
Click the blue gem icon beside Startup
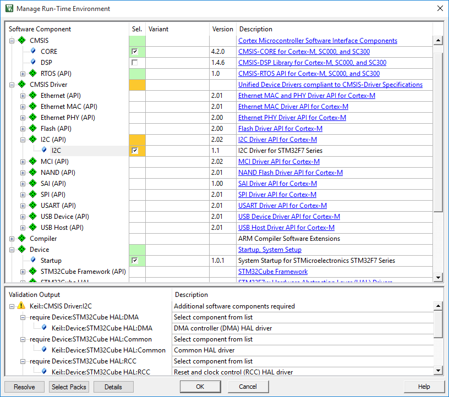point(33,260)
